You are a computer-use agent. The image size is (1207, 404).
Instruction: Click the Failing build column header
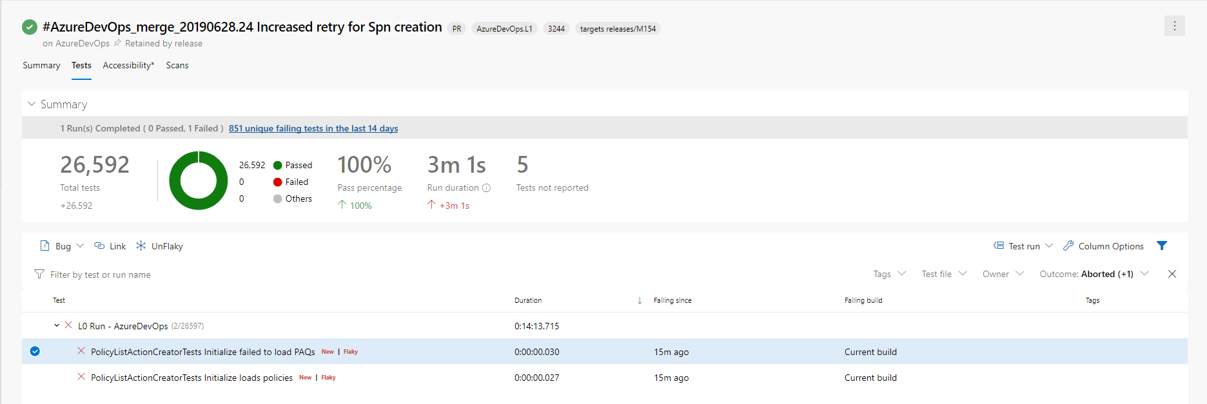pyautogui.click(x=863, y=300)
